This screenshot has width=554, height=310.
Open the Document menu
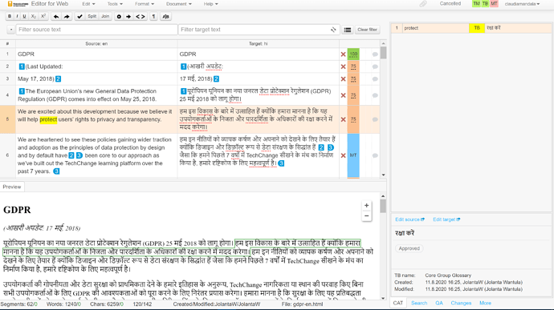pos(179,4)
